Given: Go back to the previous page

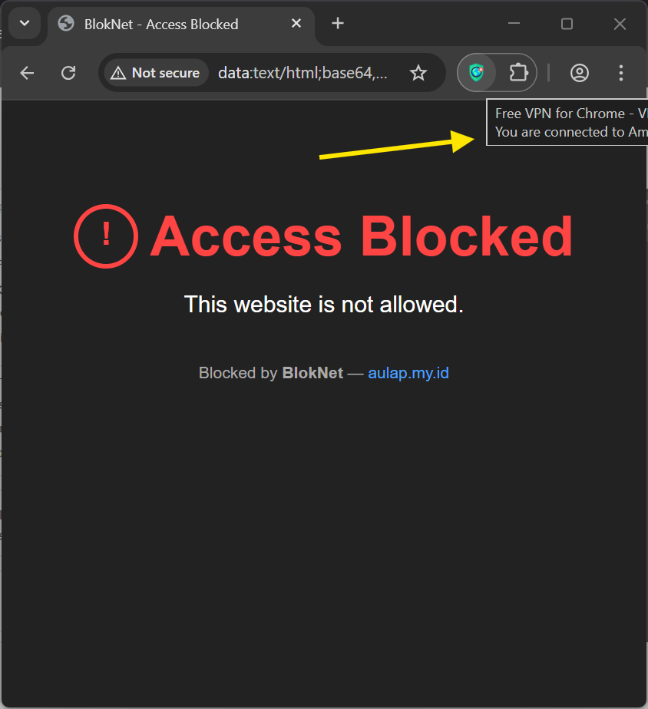Looking at the screenshot, I should (x=28, y=73).
